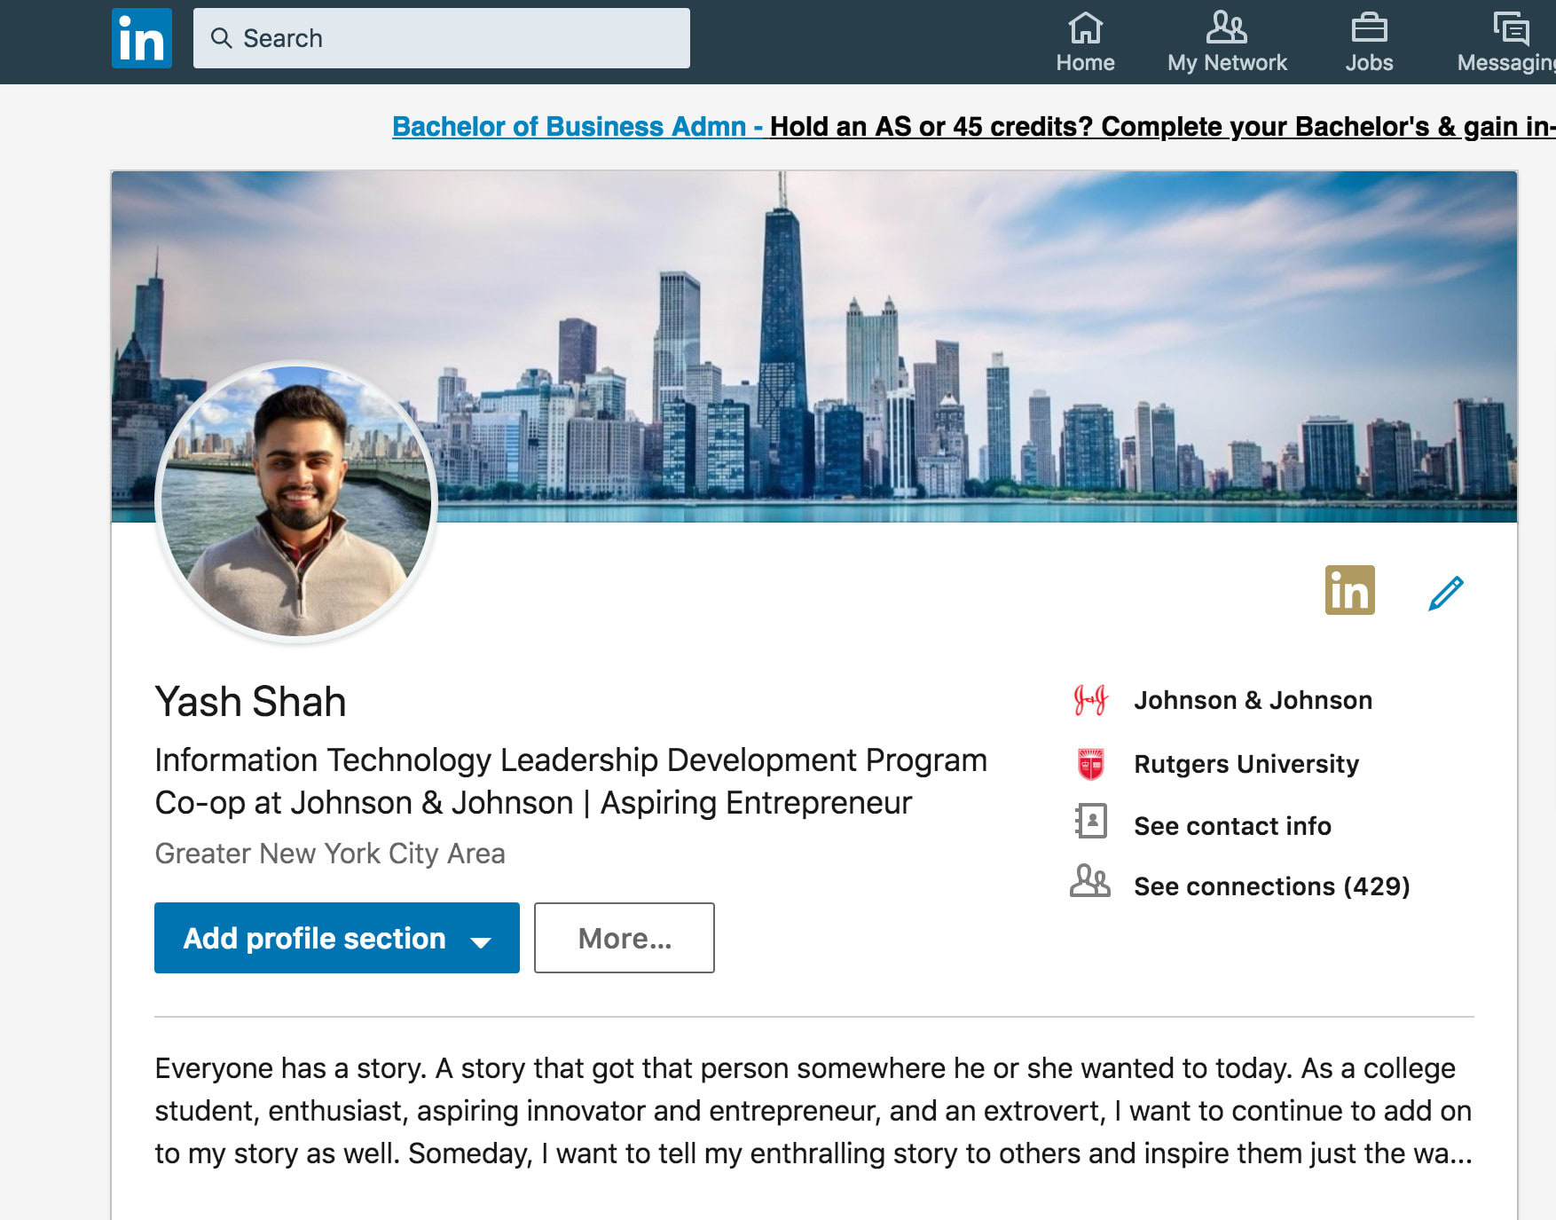This screenshot has width=1556, height=1220.
Task: View See connections (429) link
Action: pos(1271,886)
